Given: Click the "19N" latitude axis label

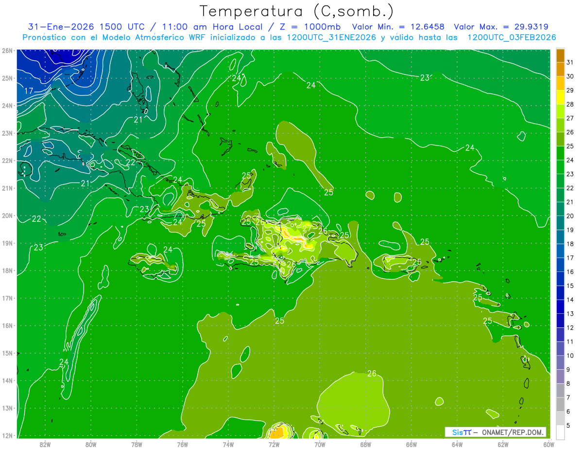Looking at the screenshot, I should click(7, 243).
